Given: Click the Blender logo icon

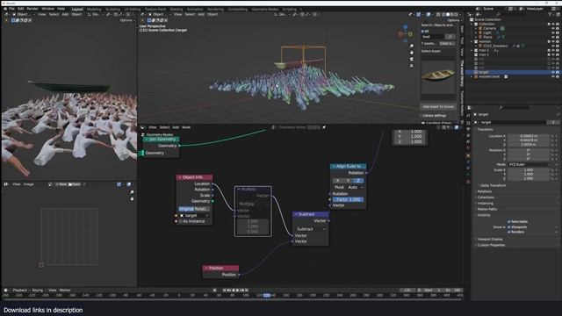Looking at the screenshot, I should tap(5, 9).
